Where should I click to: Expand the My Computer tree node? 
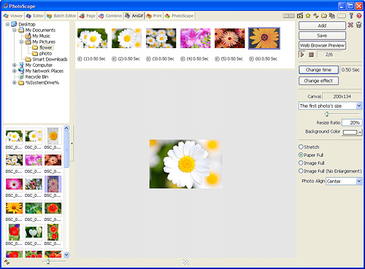pyautogui.click(x=15, y=65)
